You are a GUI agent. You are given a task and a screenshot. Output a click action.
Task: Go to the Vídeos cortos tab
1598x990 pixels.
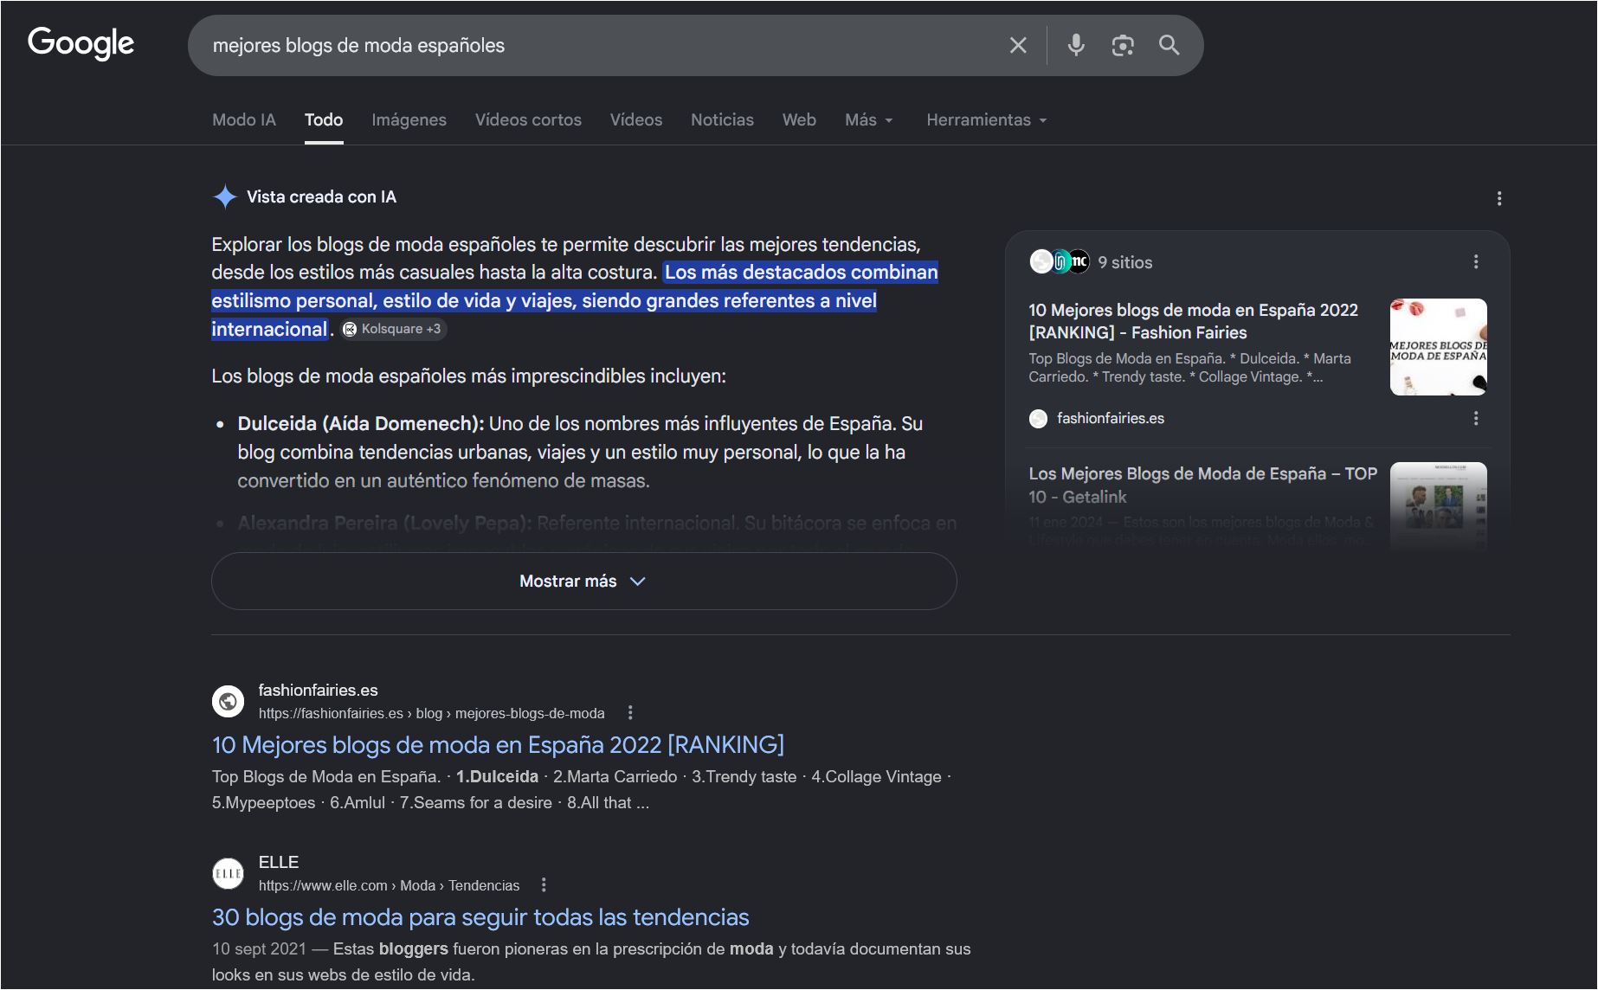(x=528, y=119)
